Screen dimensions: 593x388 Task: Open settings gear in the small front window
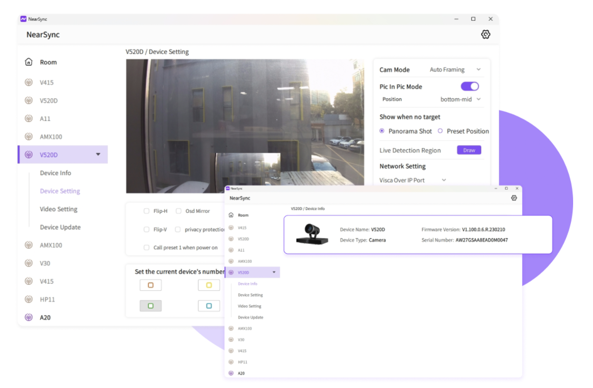[514, 198]
